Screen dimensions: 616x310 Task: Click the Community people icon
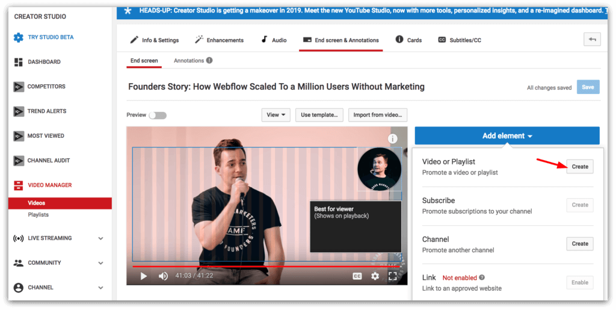[x=19, y=263]
